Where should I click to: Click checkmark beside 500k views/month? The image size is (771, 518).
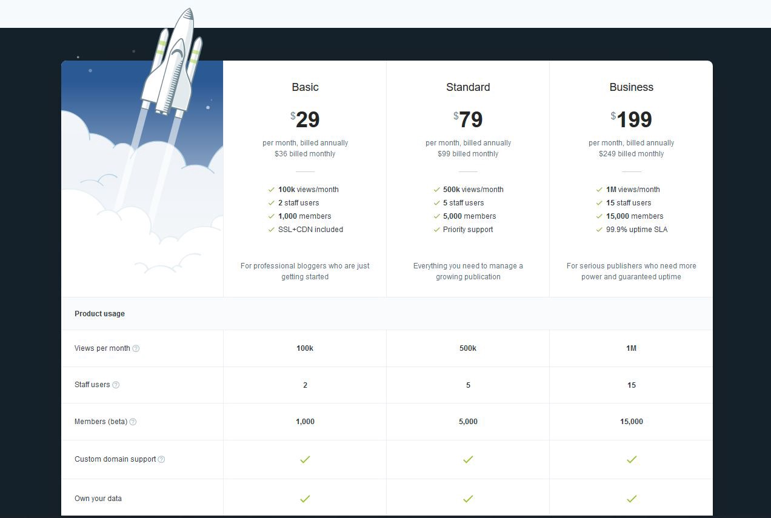436,190
